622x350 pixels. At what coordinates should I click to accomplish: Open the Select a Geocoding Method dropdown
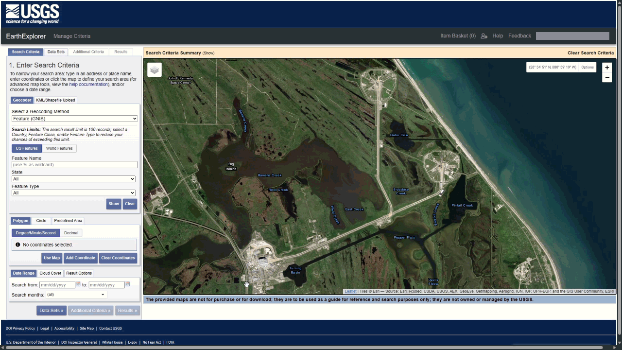pos(74,119)
